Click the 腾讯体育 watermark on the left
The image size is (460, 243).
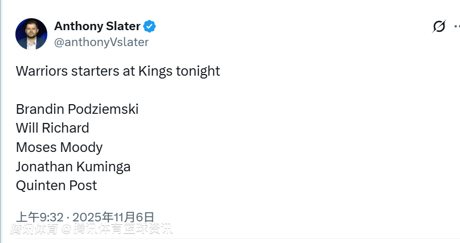click(34, 229)
